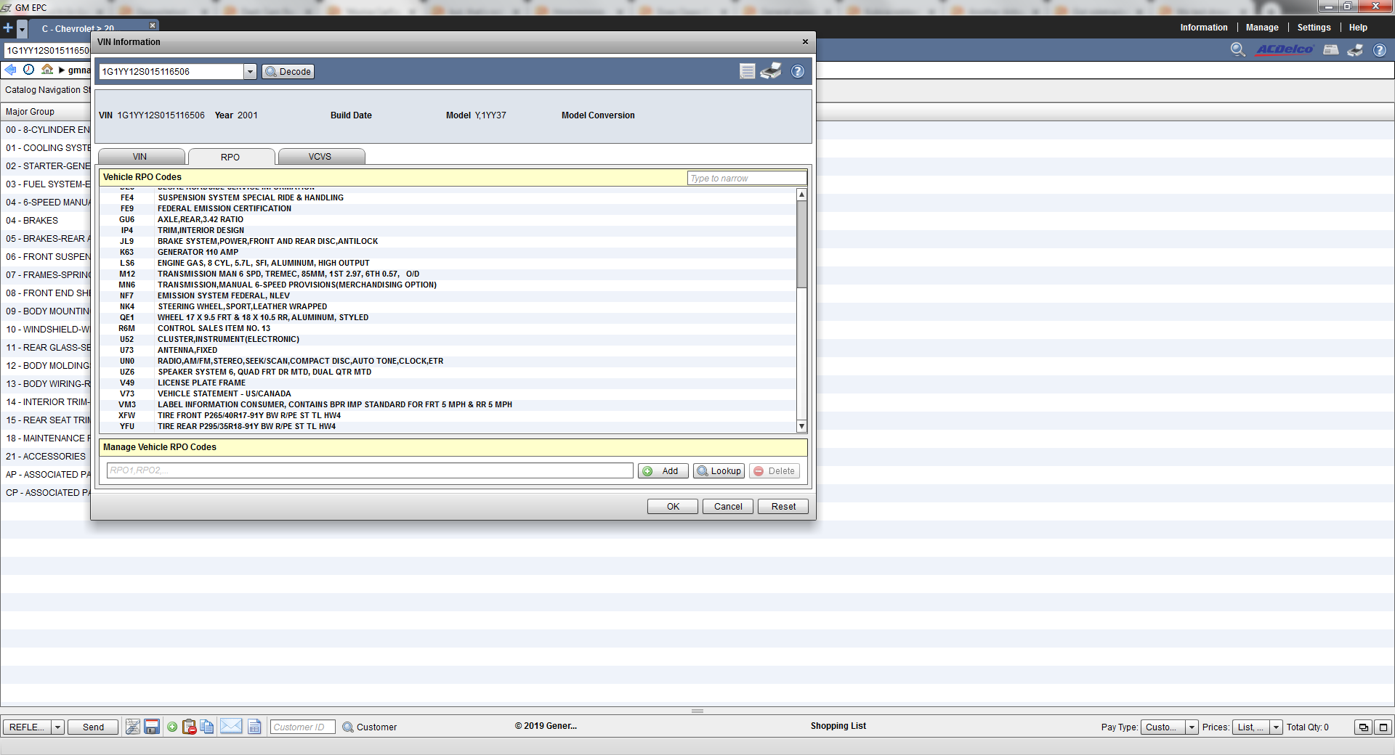
Task: Click the RPO1,RPO2 entry field
Action: [x=370, y=470]
